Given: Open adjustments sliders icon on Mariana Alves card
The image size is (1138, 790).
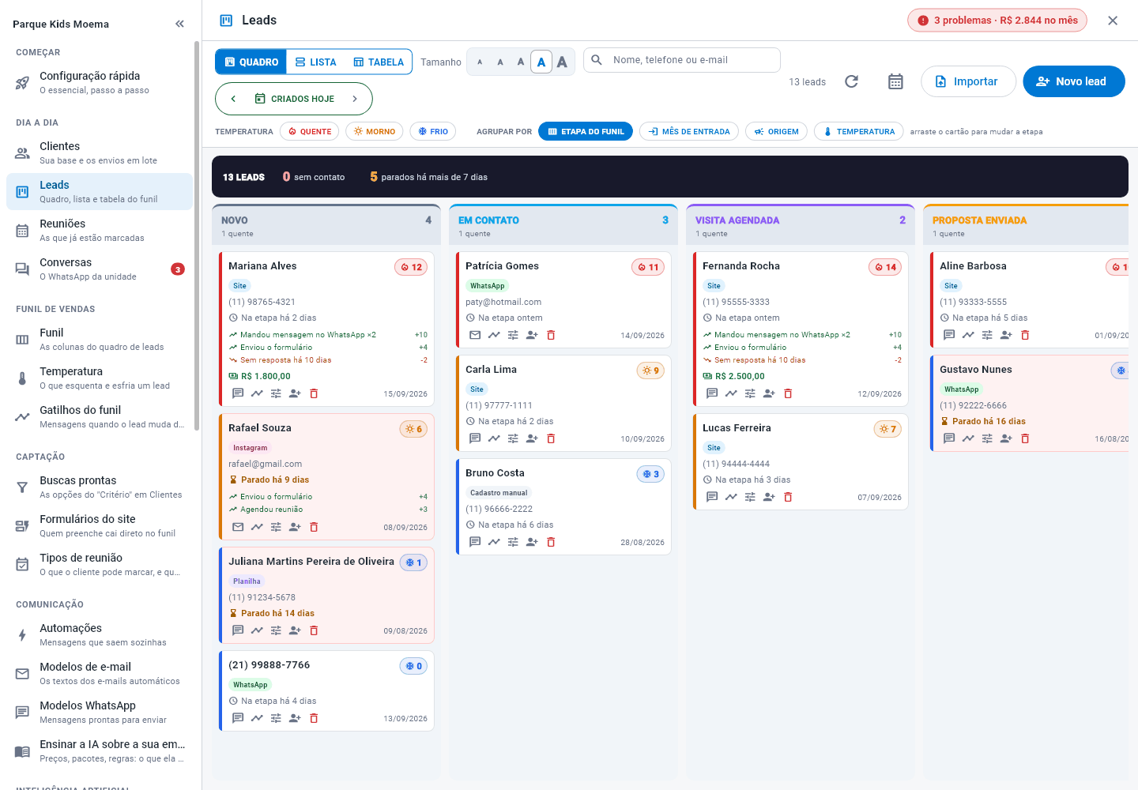Looking at the screenshot, I should 276,393.
